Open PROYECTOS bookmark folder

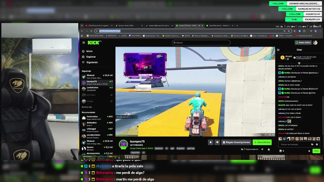(x=110, y=36)
